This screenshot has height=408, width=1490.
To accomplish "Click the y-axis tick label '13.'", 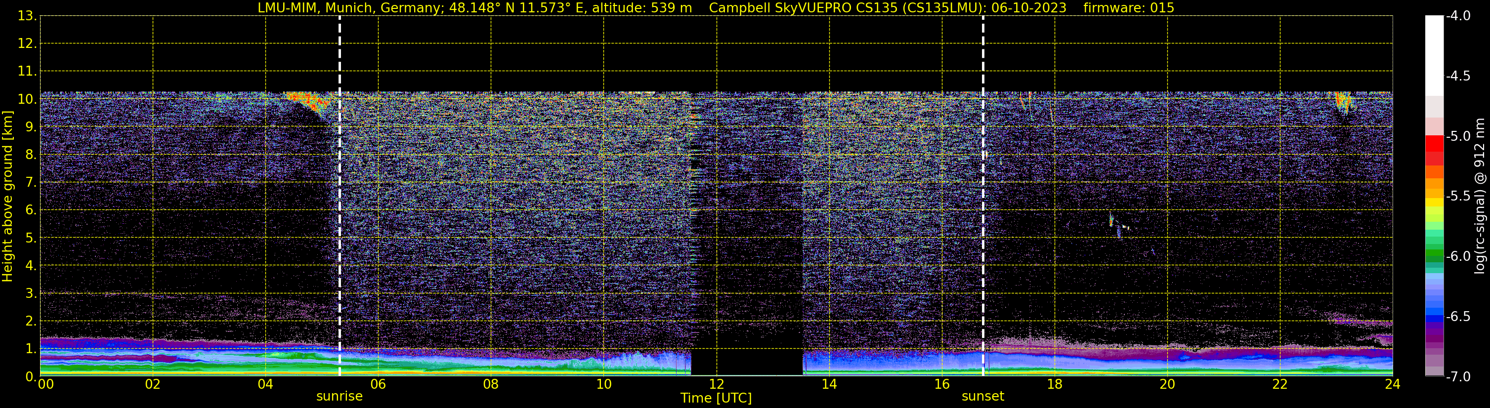I will click(27, 16).
